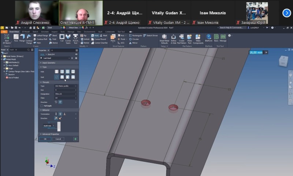
Task: Open the Environments ribbon tab
Action: [x=89, y=32]
